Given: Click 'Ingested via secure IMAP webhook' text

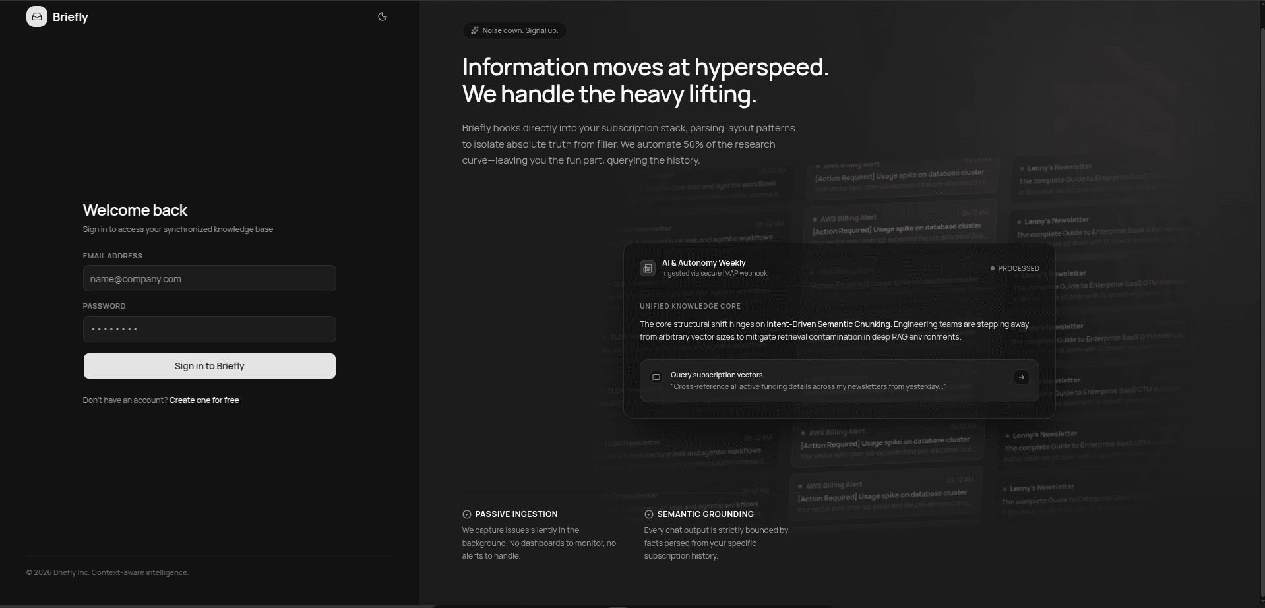Looking at the screenshot, I should tap(715, 274).
